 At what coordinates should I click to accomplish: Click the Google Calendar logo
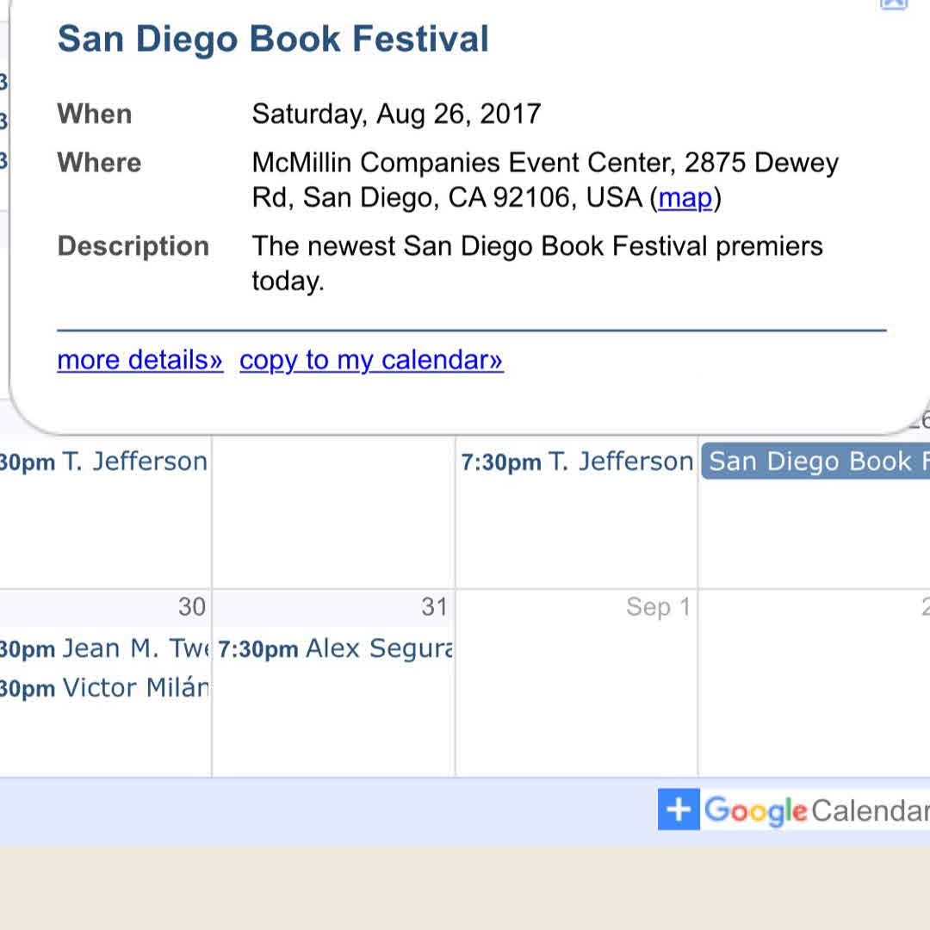coord(815,810)
